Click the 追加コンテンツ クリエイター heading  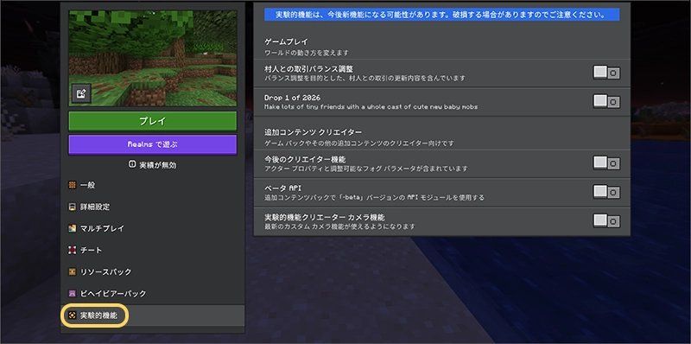click(x=313, y=132)
